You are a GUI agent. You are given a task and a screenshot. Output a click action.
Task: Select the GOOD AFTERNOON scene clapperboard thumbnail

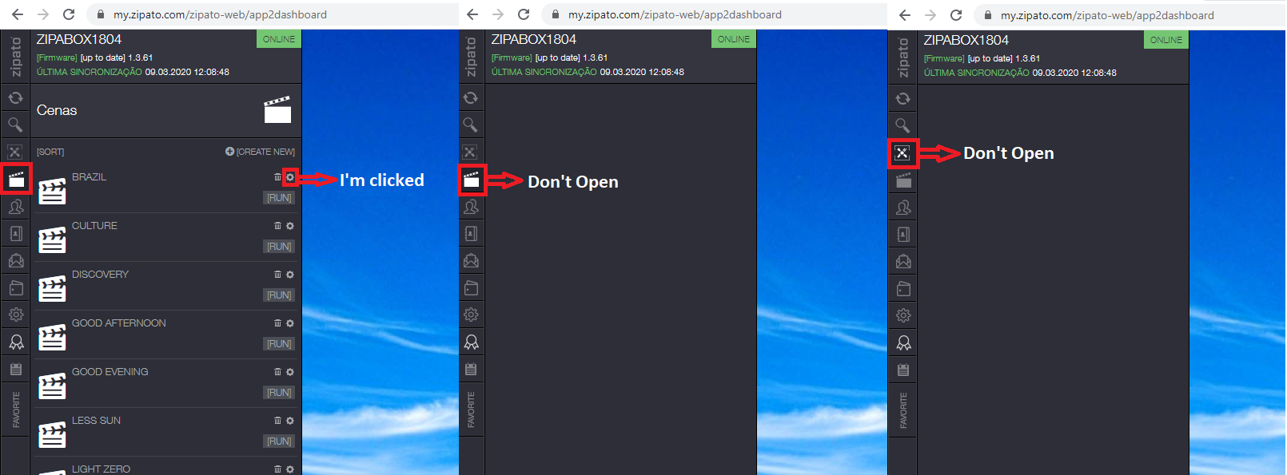[53, 338]
